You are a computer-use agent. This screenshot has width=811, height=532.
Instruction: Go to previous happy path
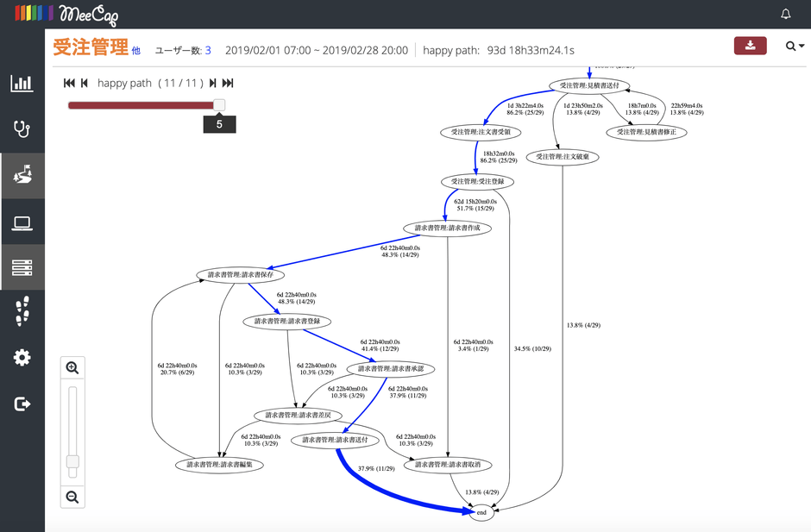(85, 84)
